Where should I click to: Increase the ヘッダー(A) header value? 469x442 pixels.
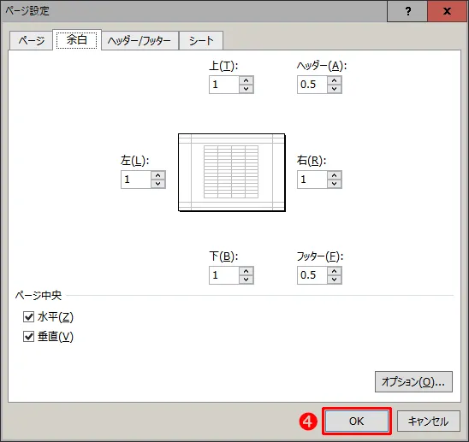click(335, 80)
